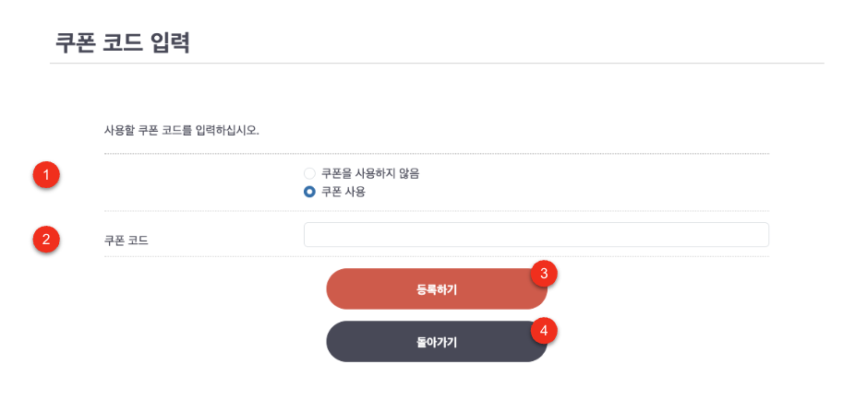Click the red number 3 badge

(544, 274)
